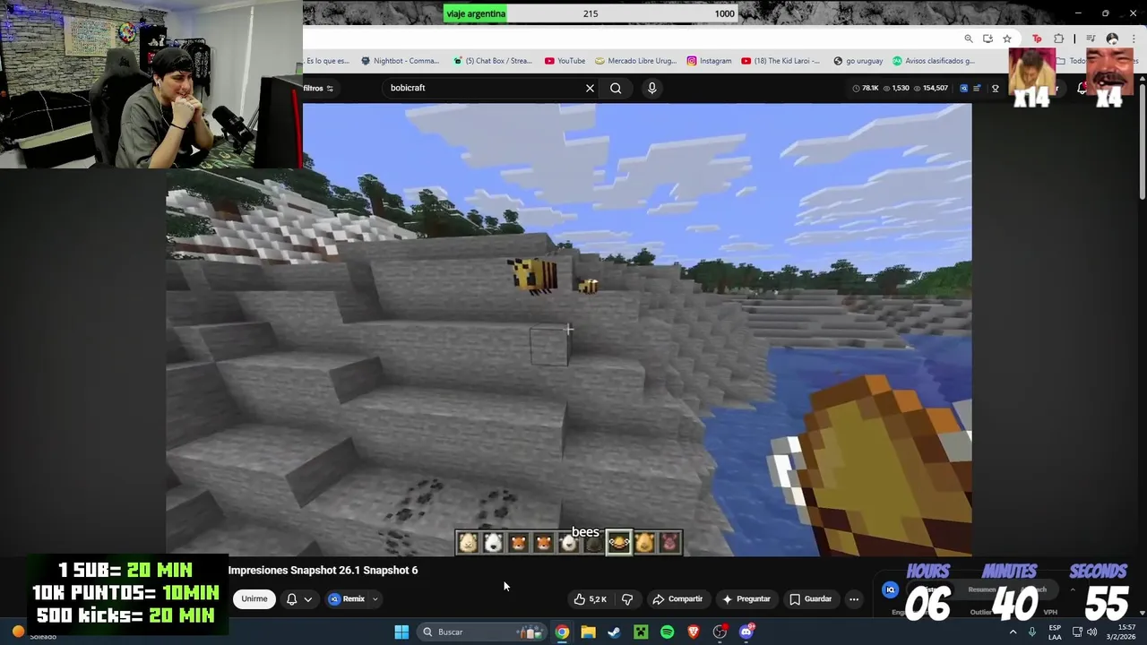
Task: Open the Windows Start menu
Action: 401,632
